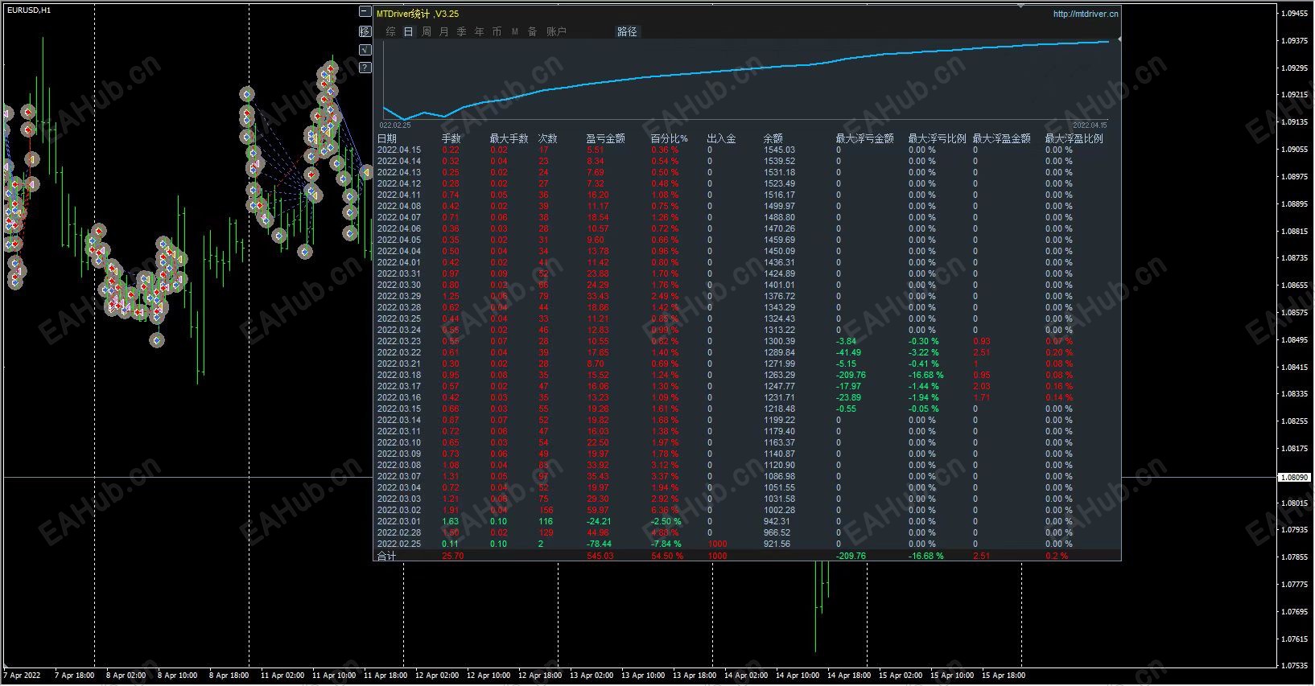The image size is (1315, 686).
Task: Select the floating loss ratio -3.22 %
Action: pyautogui.click(x=924, y=352)
